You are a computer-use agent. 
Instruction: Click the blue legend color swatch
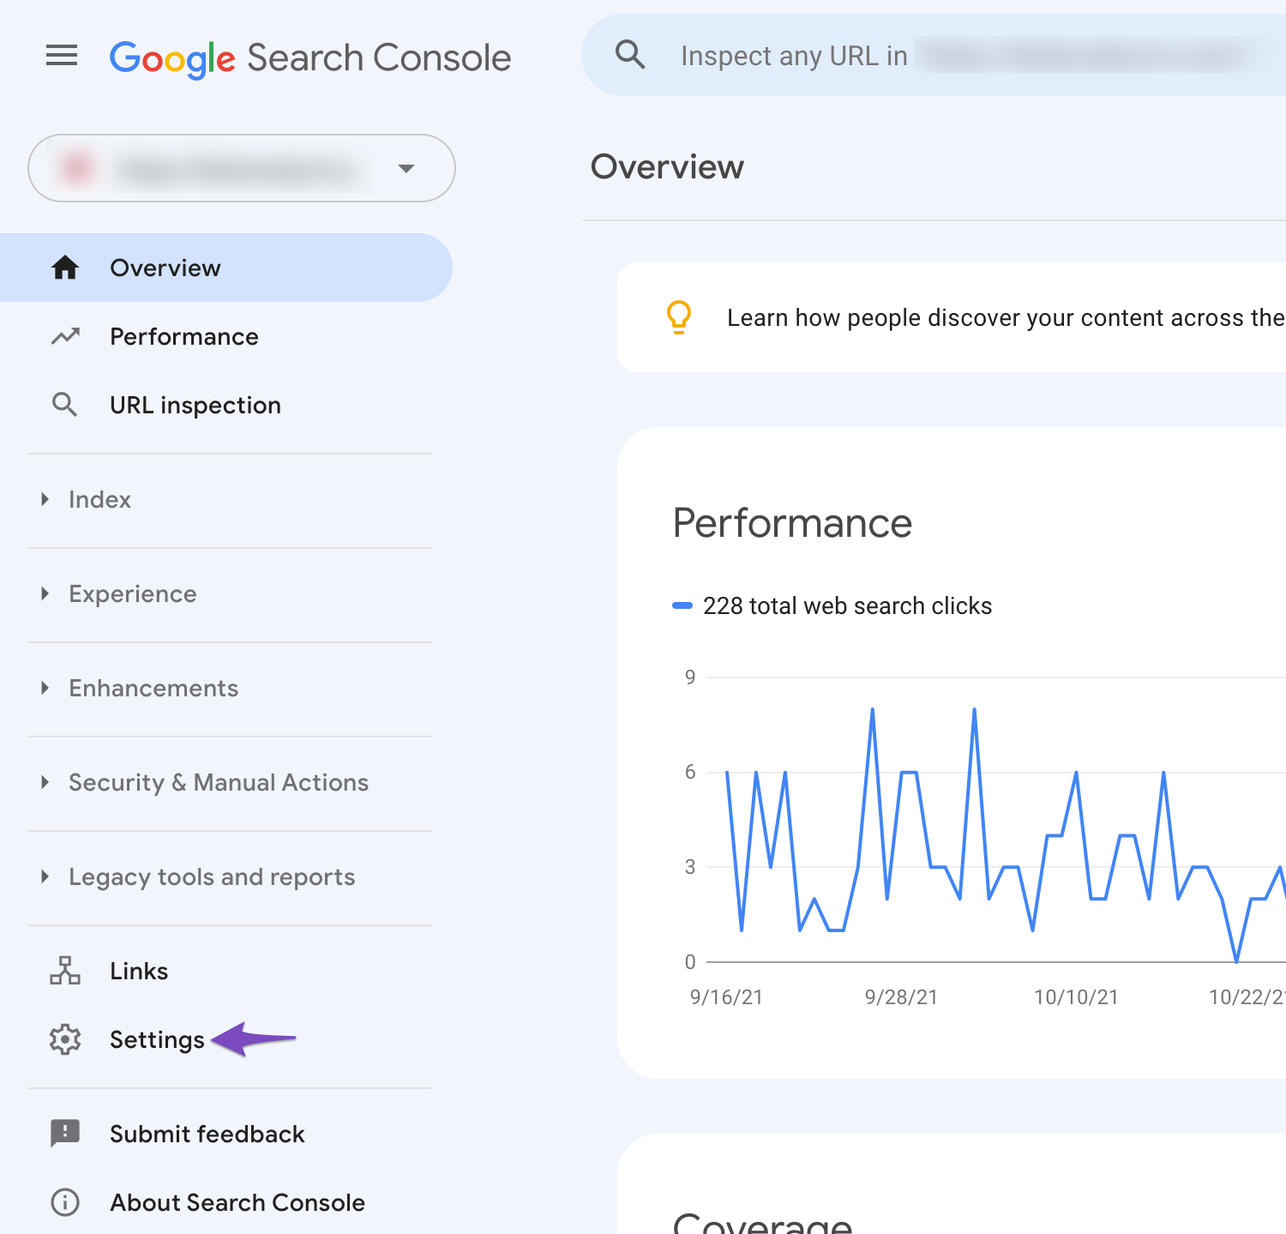pos(682,605)
